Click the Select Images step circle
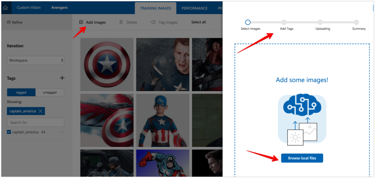Screen dimensions: 375x178 (x=248, y=23)
